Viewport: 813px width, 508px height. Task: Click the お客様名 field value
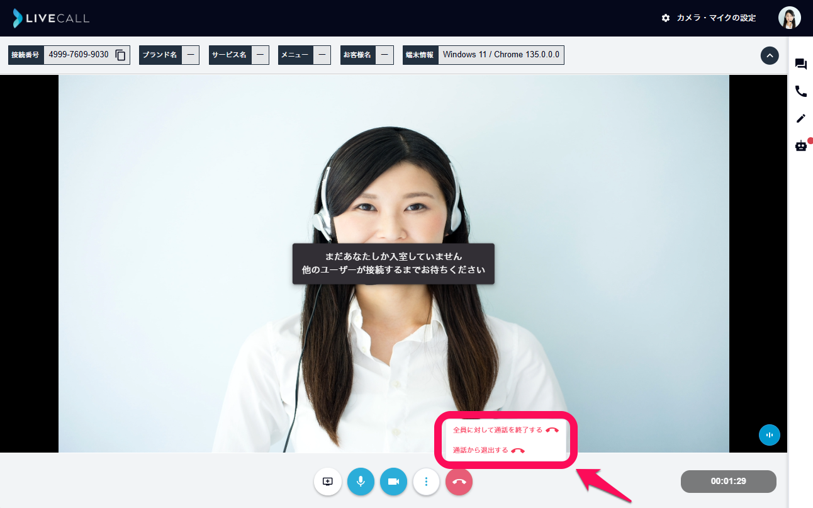pyautogui.click(x=384, y=55)
